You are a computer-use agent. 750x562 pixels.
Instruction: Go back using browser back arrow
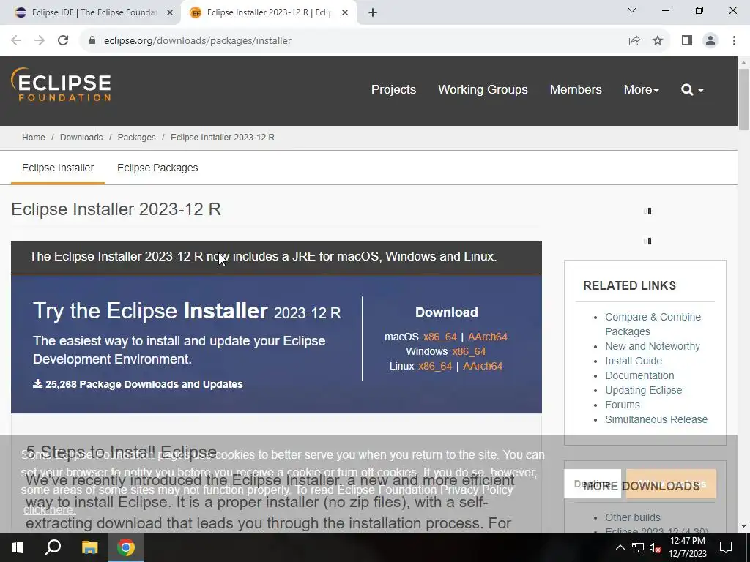pos(16,41)
